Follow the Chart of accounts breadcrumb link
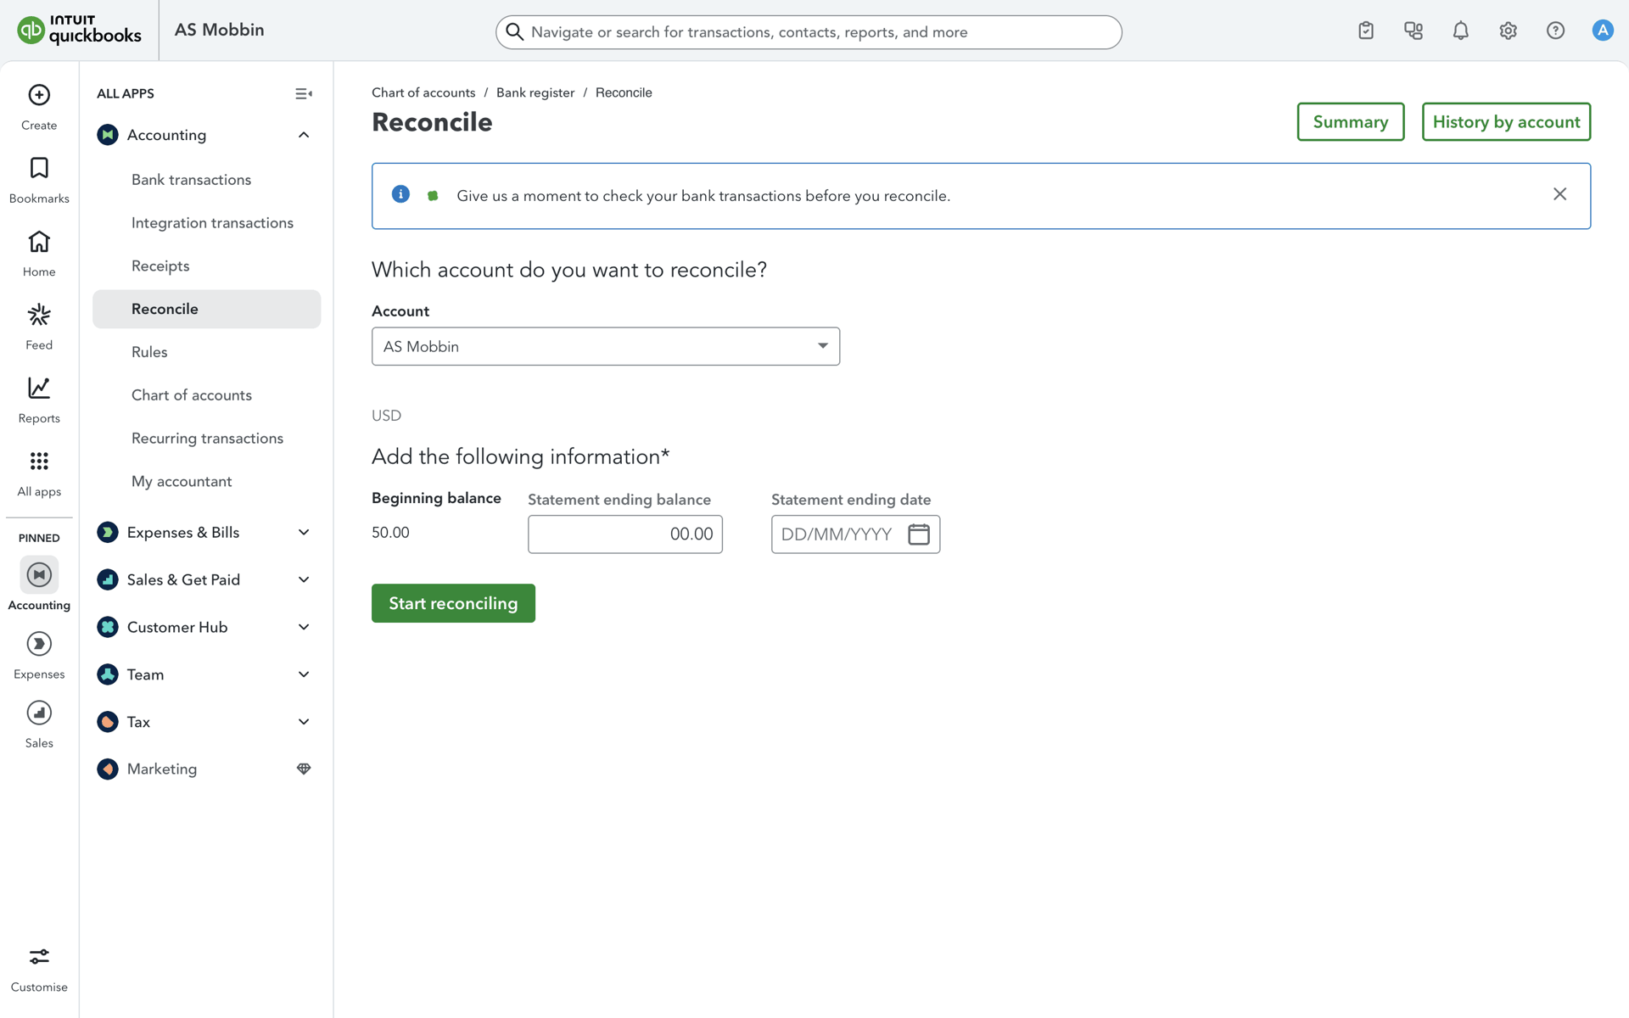This screenshot has height=1018, width=1629. (x=423, y=92)
